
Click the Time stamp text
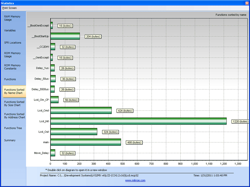(210, 175)
